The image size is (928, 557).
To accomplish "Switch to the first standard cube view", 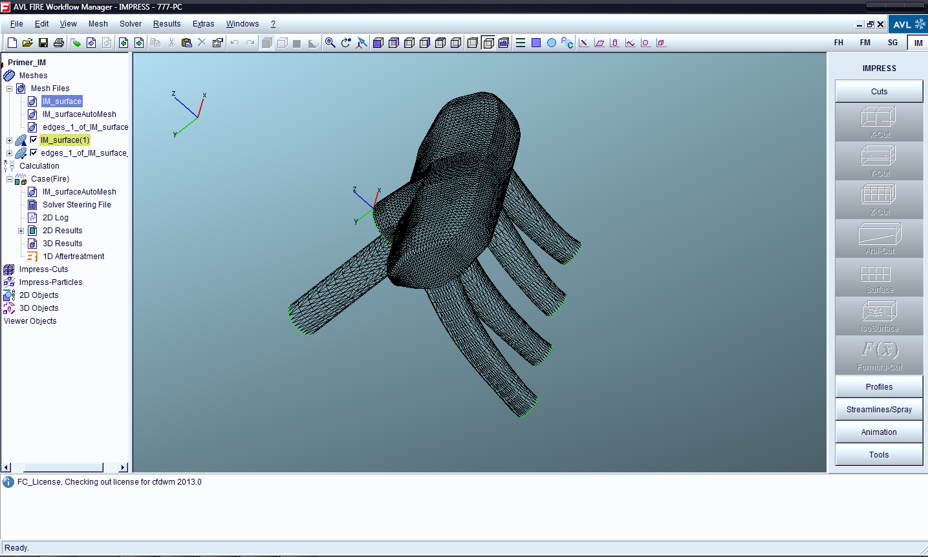I will (x=378, y=43).
